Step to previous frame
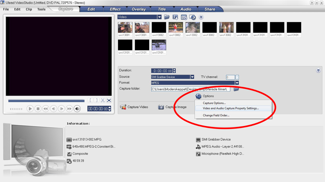 point(53,109)
